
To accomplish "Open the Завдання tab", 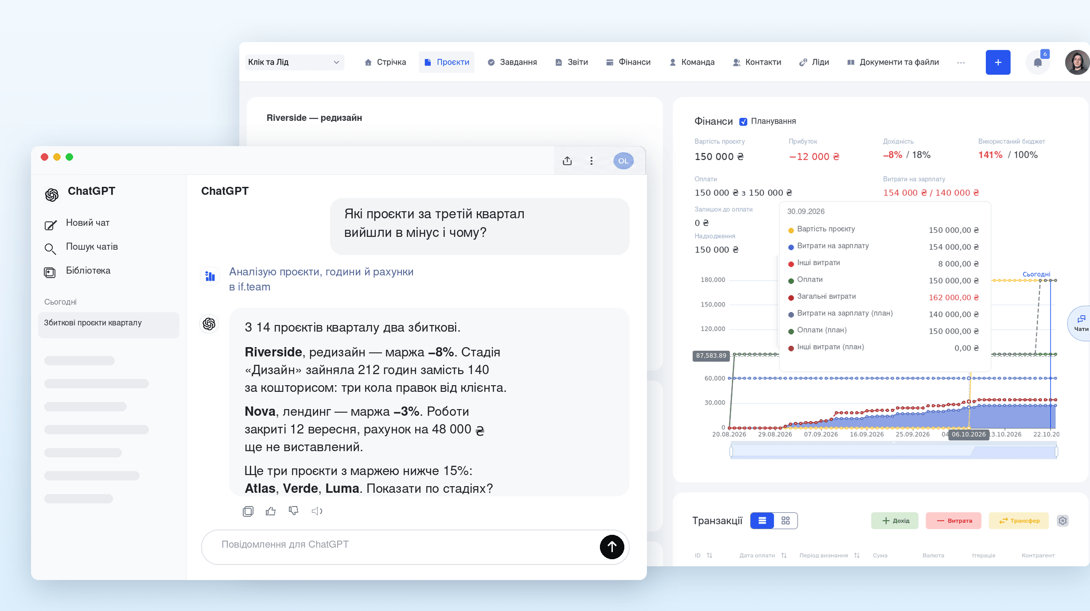I will (512, 62).
